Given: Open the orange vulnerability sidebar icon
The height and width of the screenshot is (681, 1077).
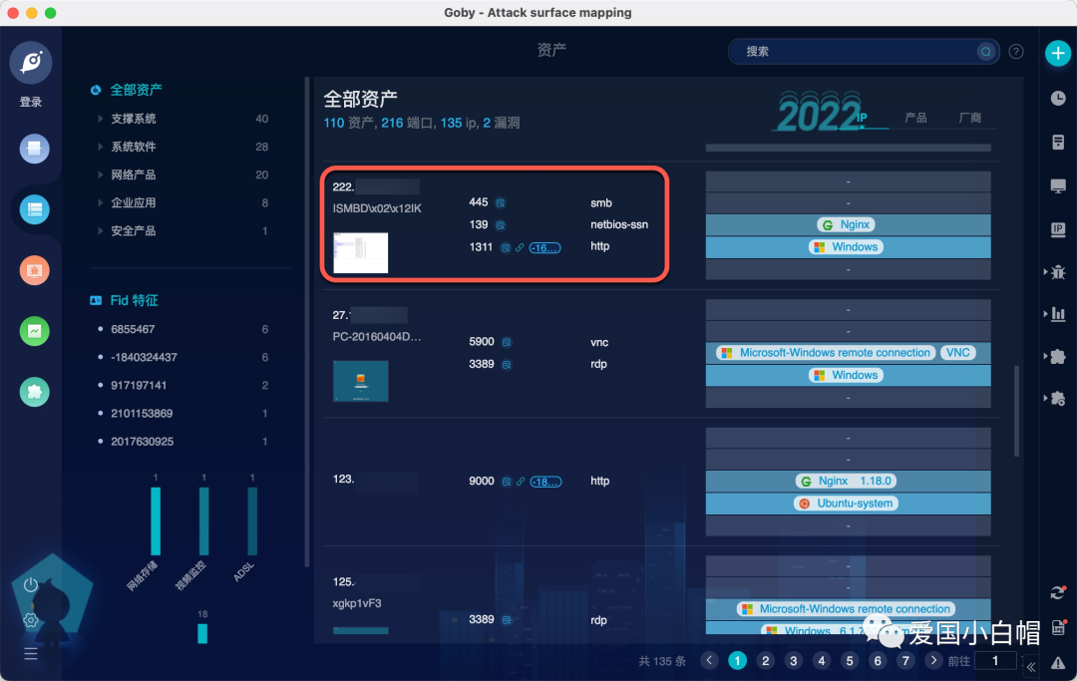Looking at the screenshot, I should click(x=34, y=270).
